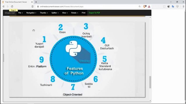Reload the page with the refresh icon

pyautogui.click(x=12, y=6)
